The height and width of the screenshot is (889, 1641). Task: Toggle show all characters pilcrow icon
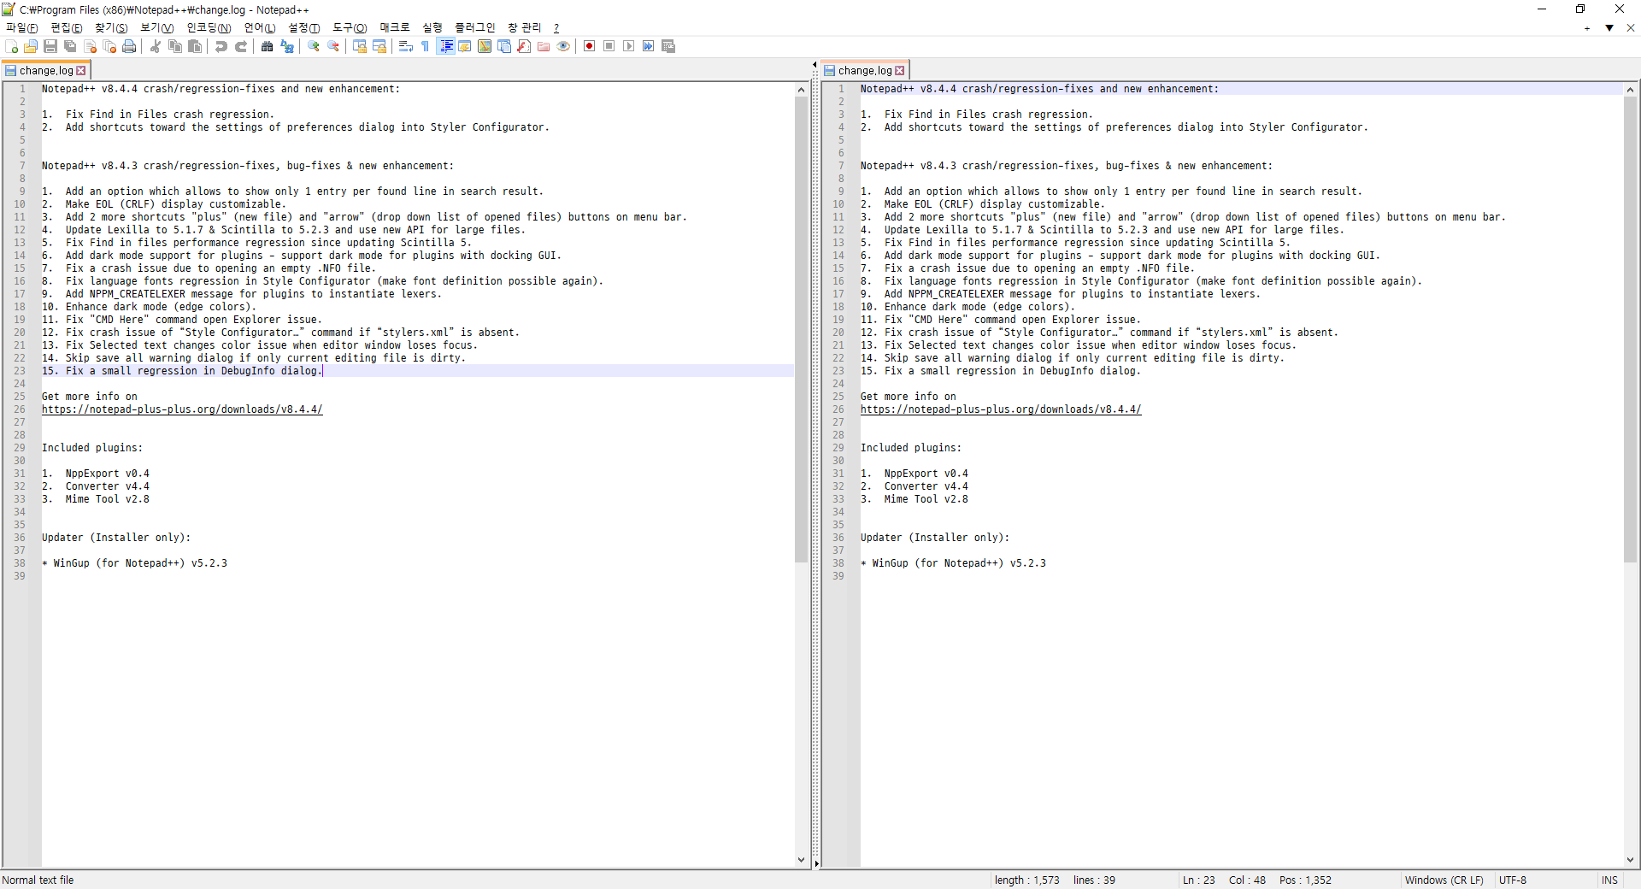click(426, 46)
